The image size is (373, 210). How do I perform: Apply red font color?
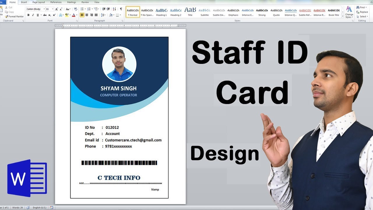tap(73, 15)
